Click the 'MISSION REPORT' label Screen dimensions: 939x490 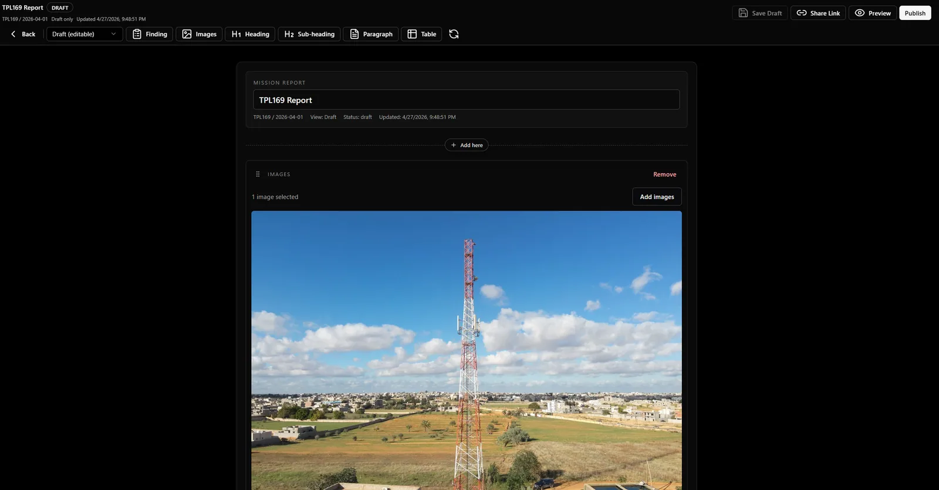click(279, 83)
